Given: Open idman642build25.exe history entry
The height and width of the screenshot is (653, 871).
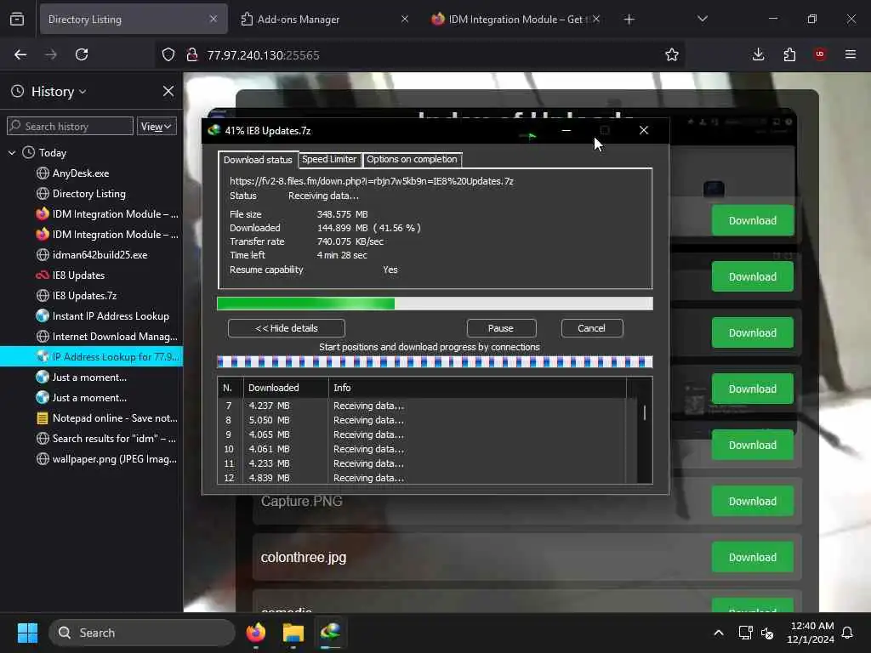Looking at the screenshot, I should 92,255.
